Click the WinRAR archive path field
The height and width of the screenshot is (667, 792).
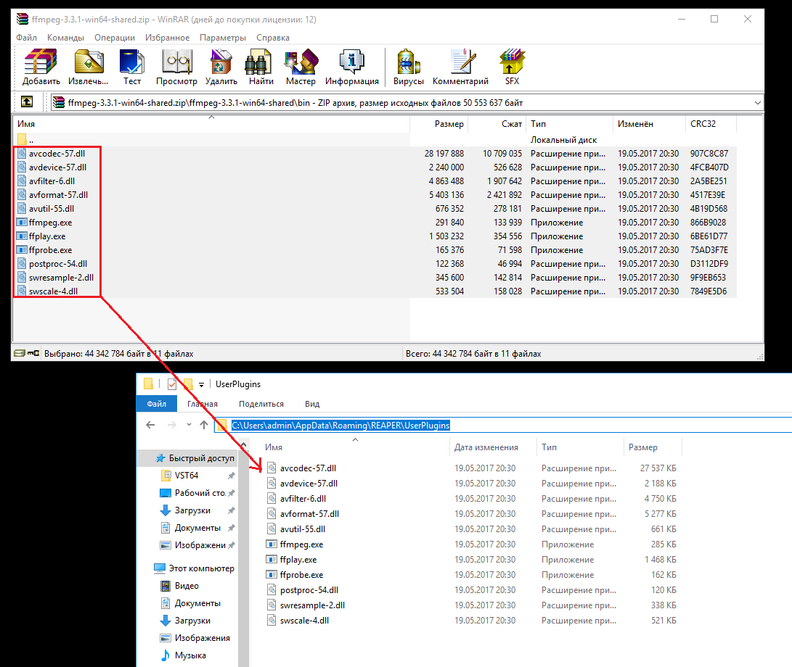click(407, 102)
